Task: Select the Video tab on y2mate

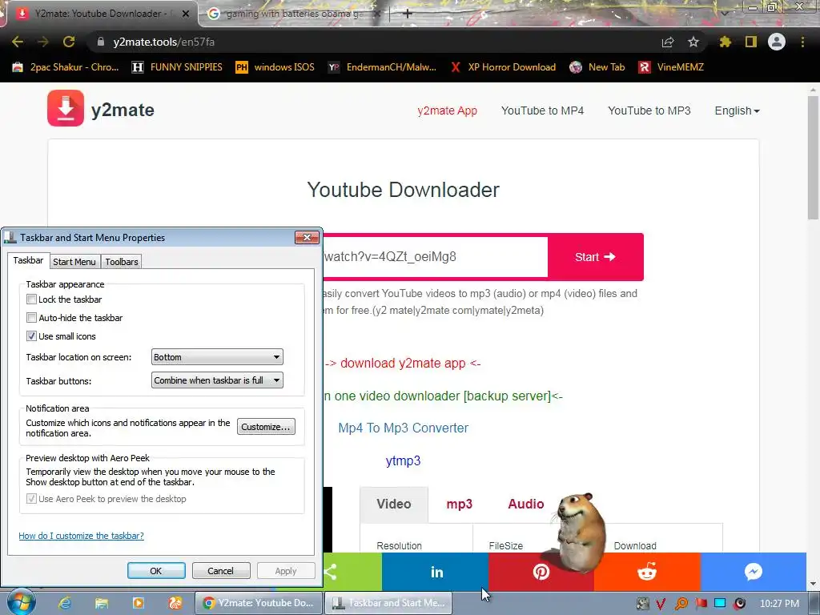Action: 394,504
